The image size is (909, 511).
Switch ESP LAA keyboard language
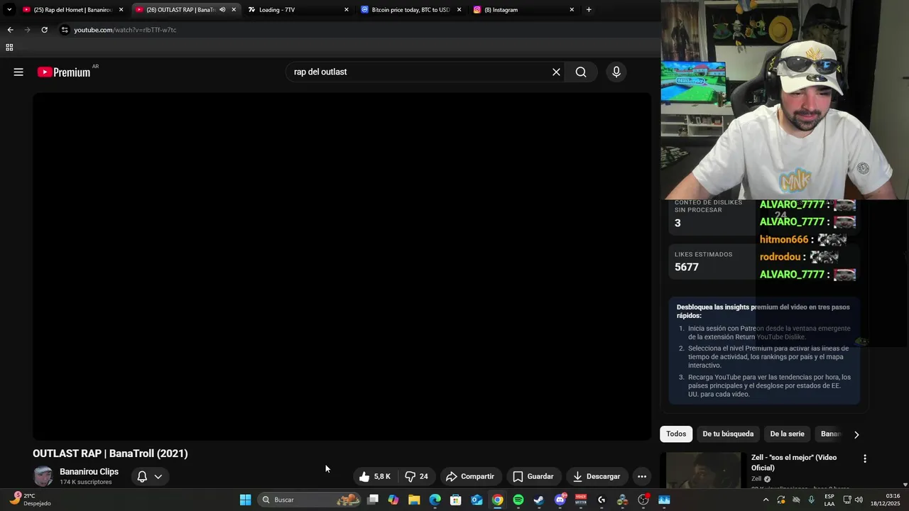click(x=829, y=500)
